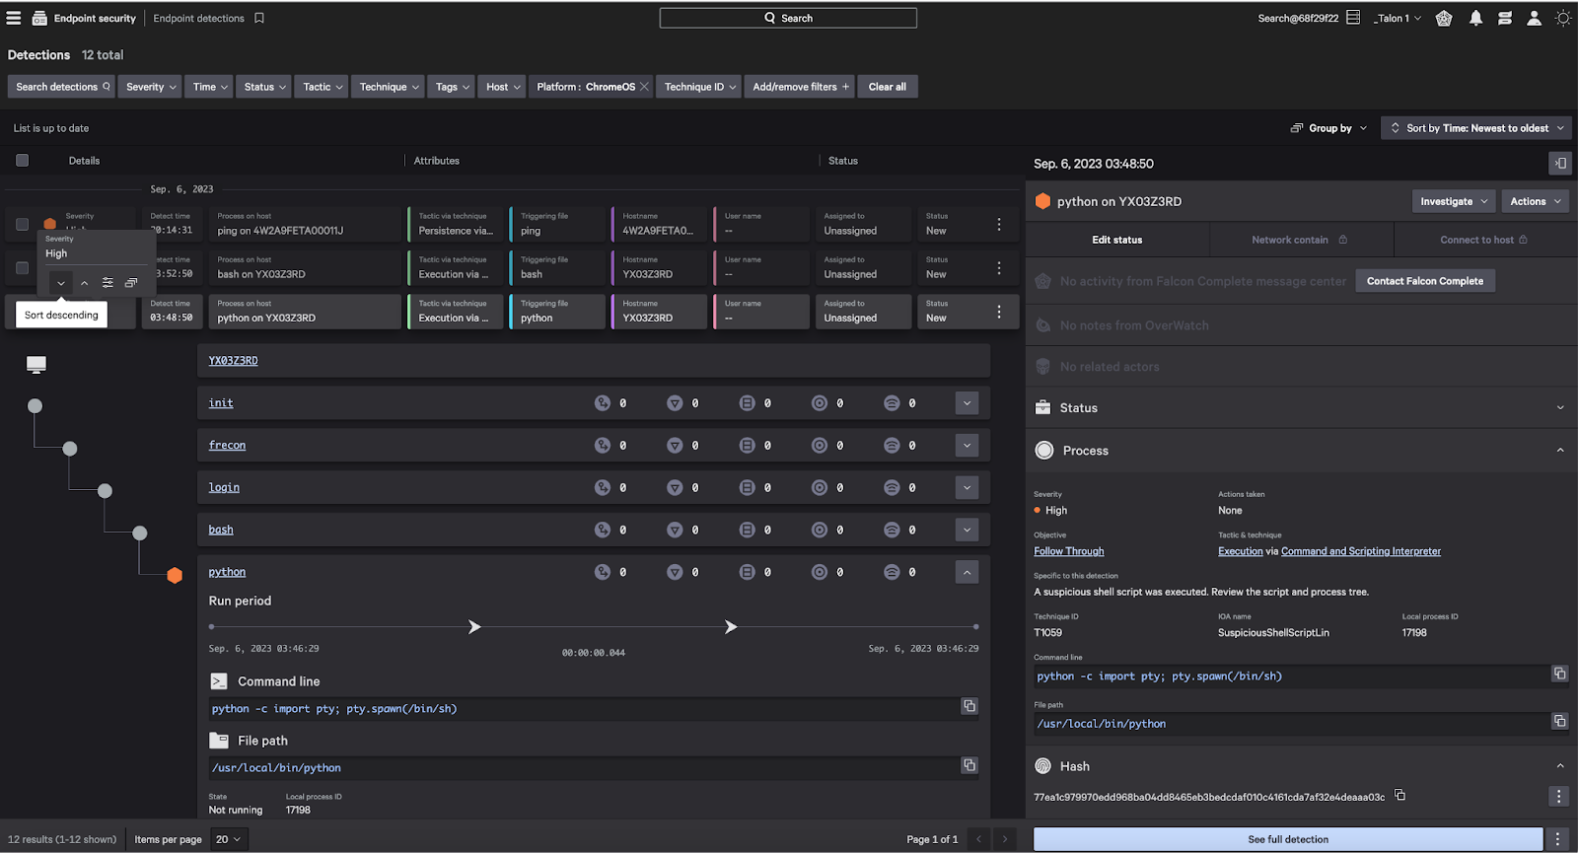Copy the SHA256 hash value
Viewport: 1578px width, 853px height.
point(1399,795)
